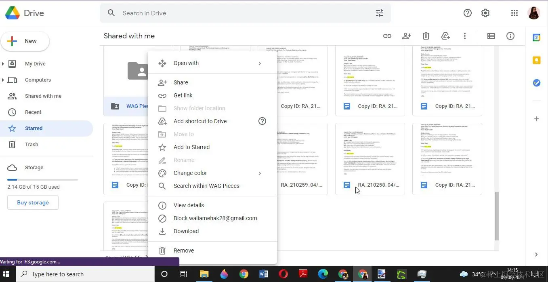Click the Buy storage button
Image resolution: width=548 pixels, height=282 pixels.
[33, 202]
